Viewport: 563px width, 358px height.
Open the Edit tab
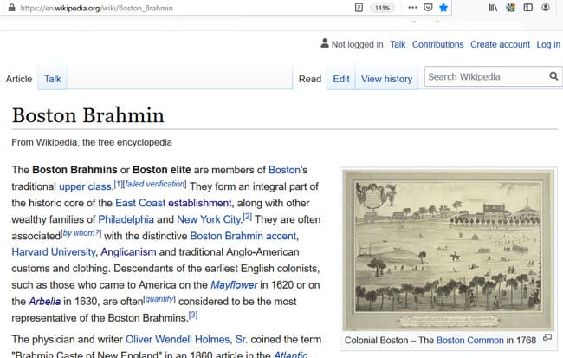coord(341,79)
